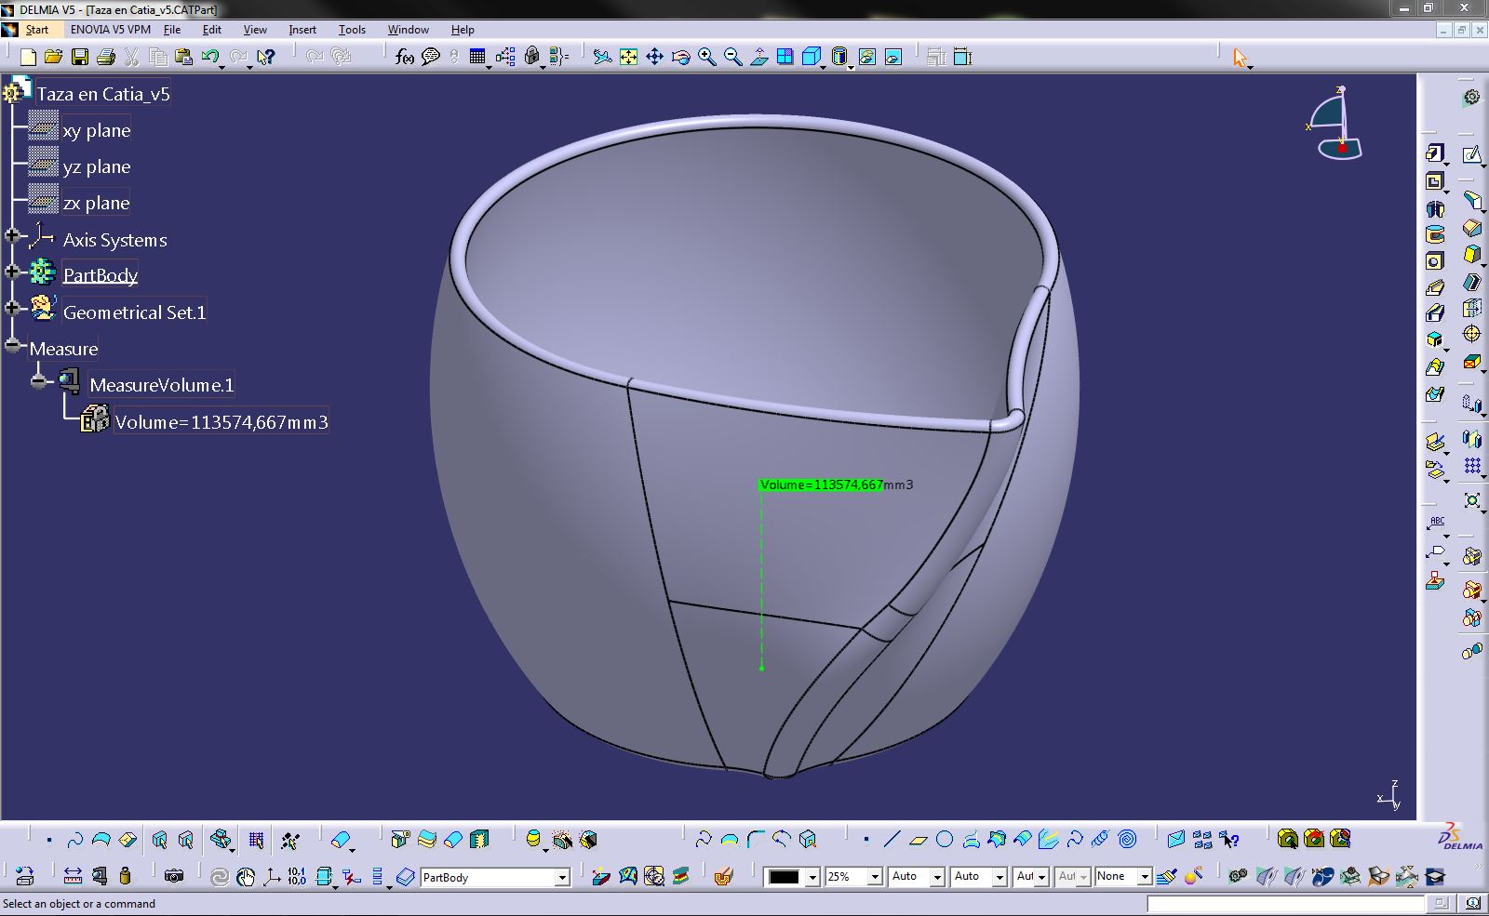This screenshot has height=916, width=1489.
Task: Open a file using the Open folder icon
Action: pyautogui.click(x=53, y=57)
